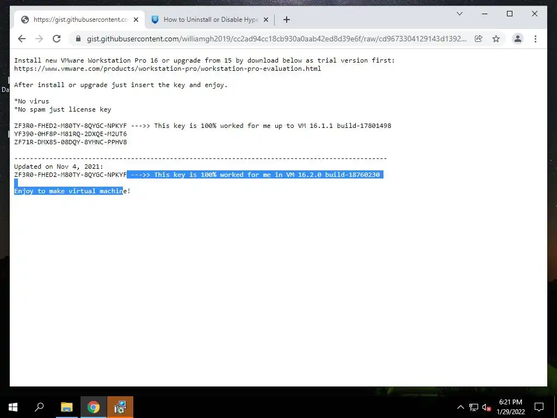This screenshot has width=557, height=418.
Task: Show hidden system tray icons
Action: pos(460,407)
